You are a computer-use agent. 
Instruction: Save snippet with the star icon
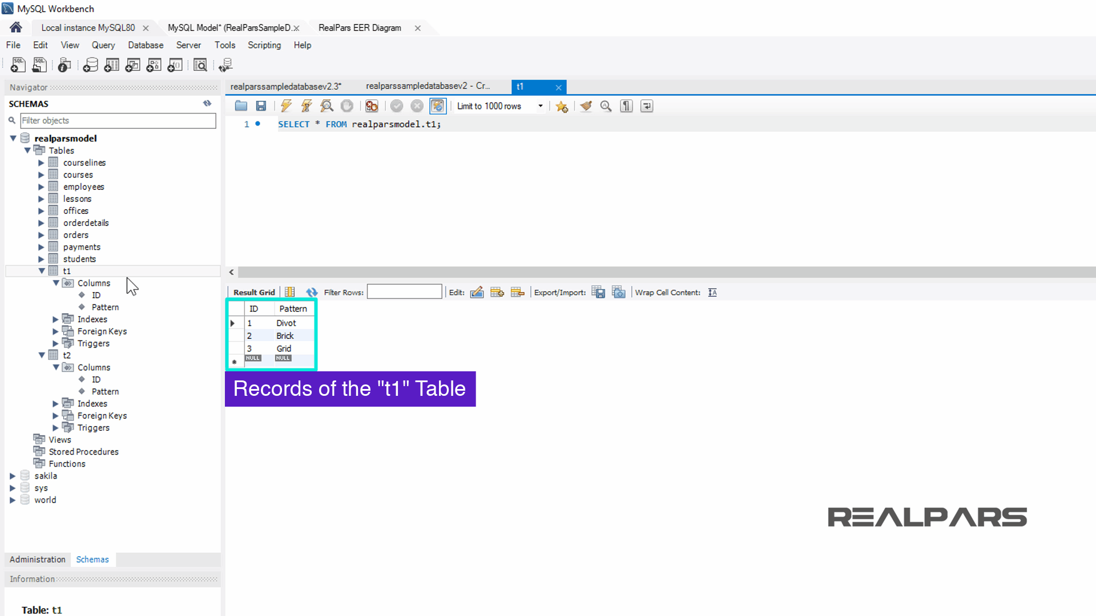562,107
